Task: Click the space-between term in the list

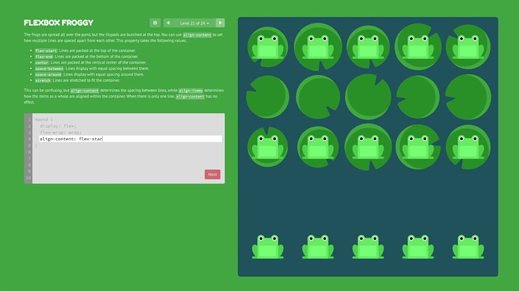Action: (49, 68)
